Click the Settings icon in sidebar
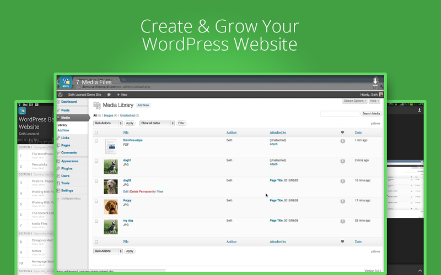441x275 pixels. tap(58, 190)
